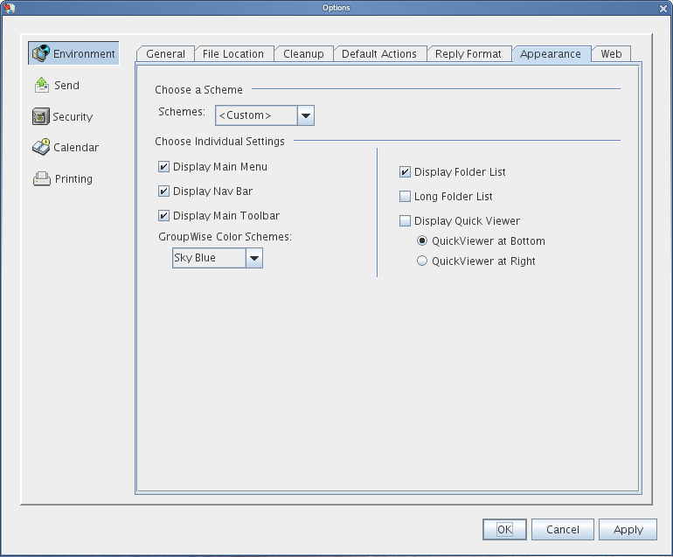This screenshot has height=557, width=673.
Task: Click the Display Nav Bar label
Action: pyautogui.click(x=213, y=191)
